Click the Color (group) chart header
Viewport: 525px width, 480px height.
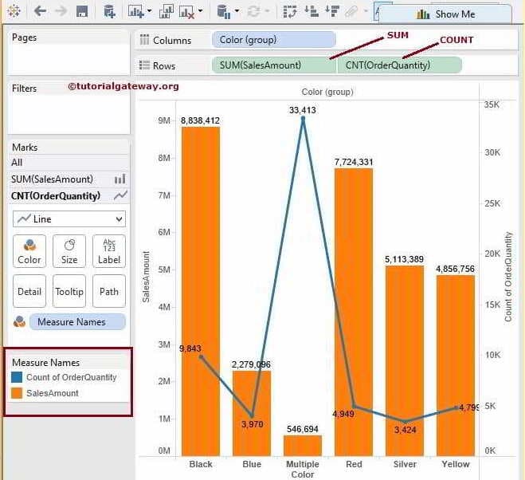[327, 92]
